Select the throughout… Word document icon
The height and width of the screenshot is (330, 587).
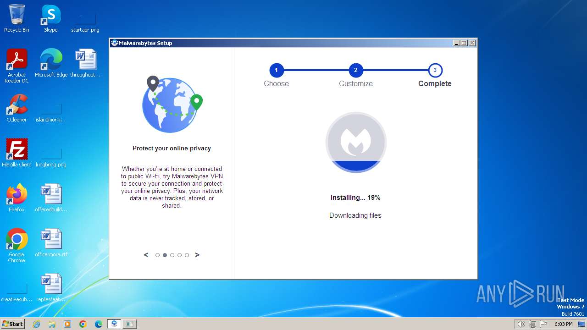click(85, 63)
